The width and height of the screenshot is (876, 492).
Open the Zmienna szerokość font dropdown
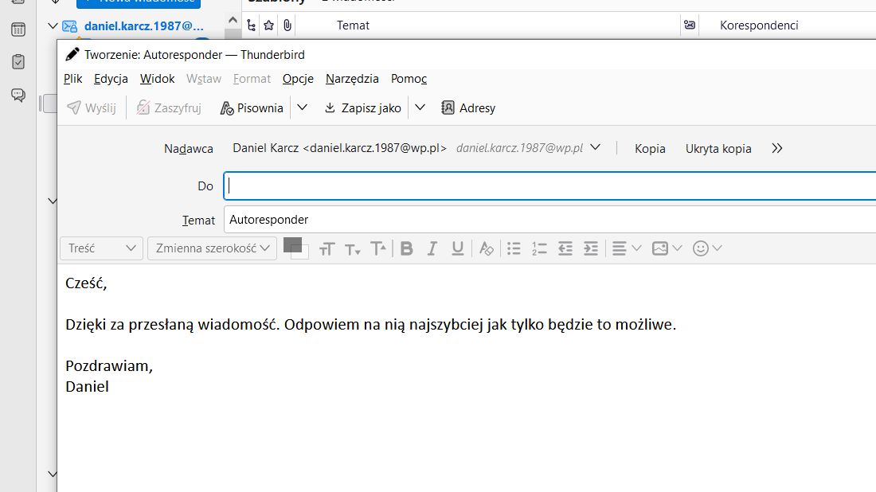(213, 248)
